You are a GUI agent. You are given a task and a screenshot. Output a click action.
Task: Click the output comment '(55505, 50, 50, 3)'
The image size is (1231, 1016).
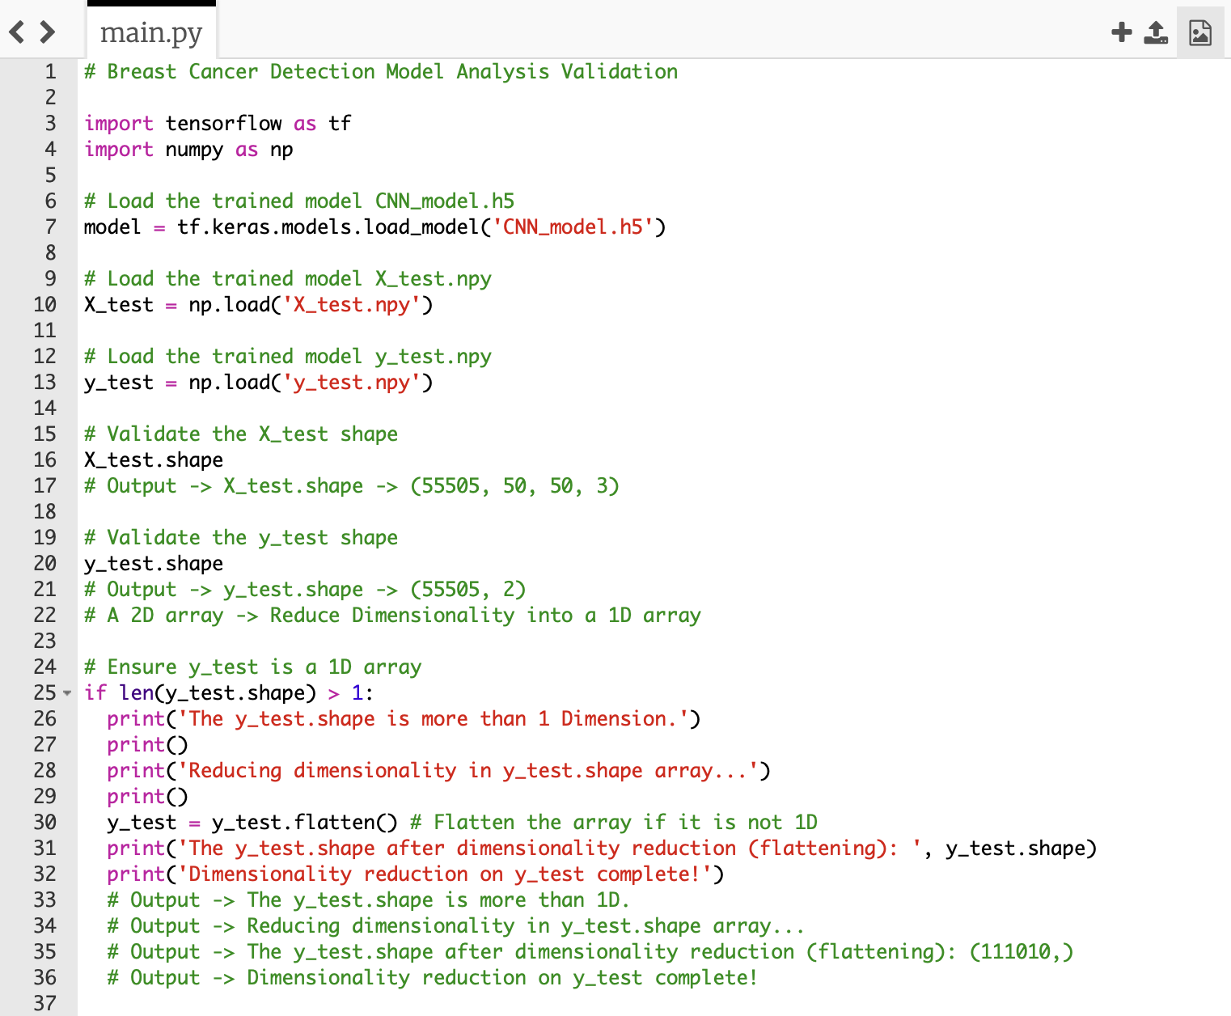click(514, 486)
